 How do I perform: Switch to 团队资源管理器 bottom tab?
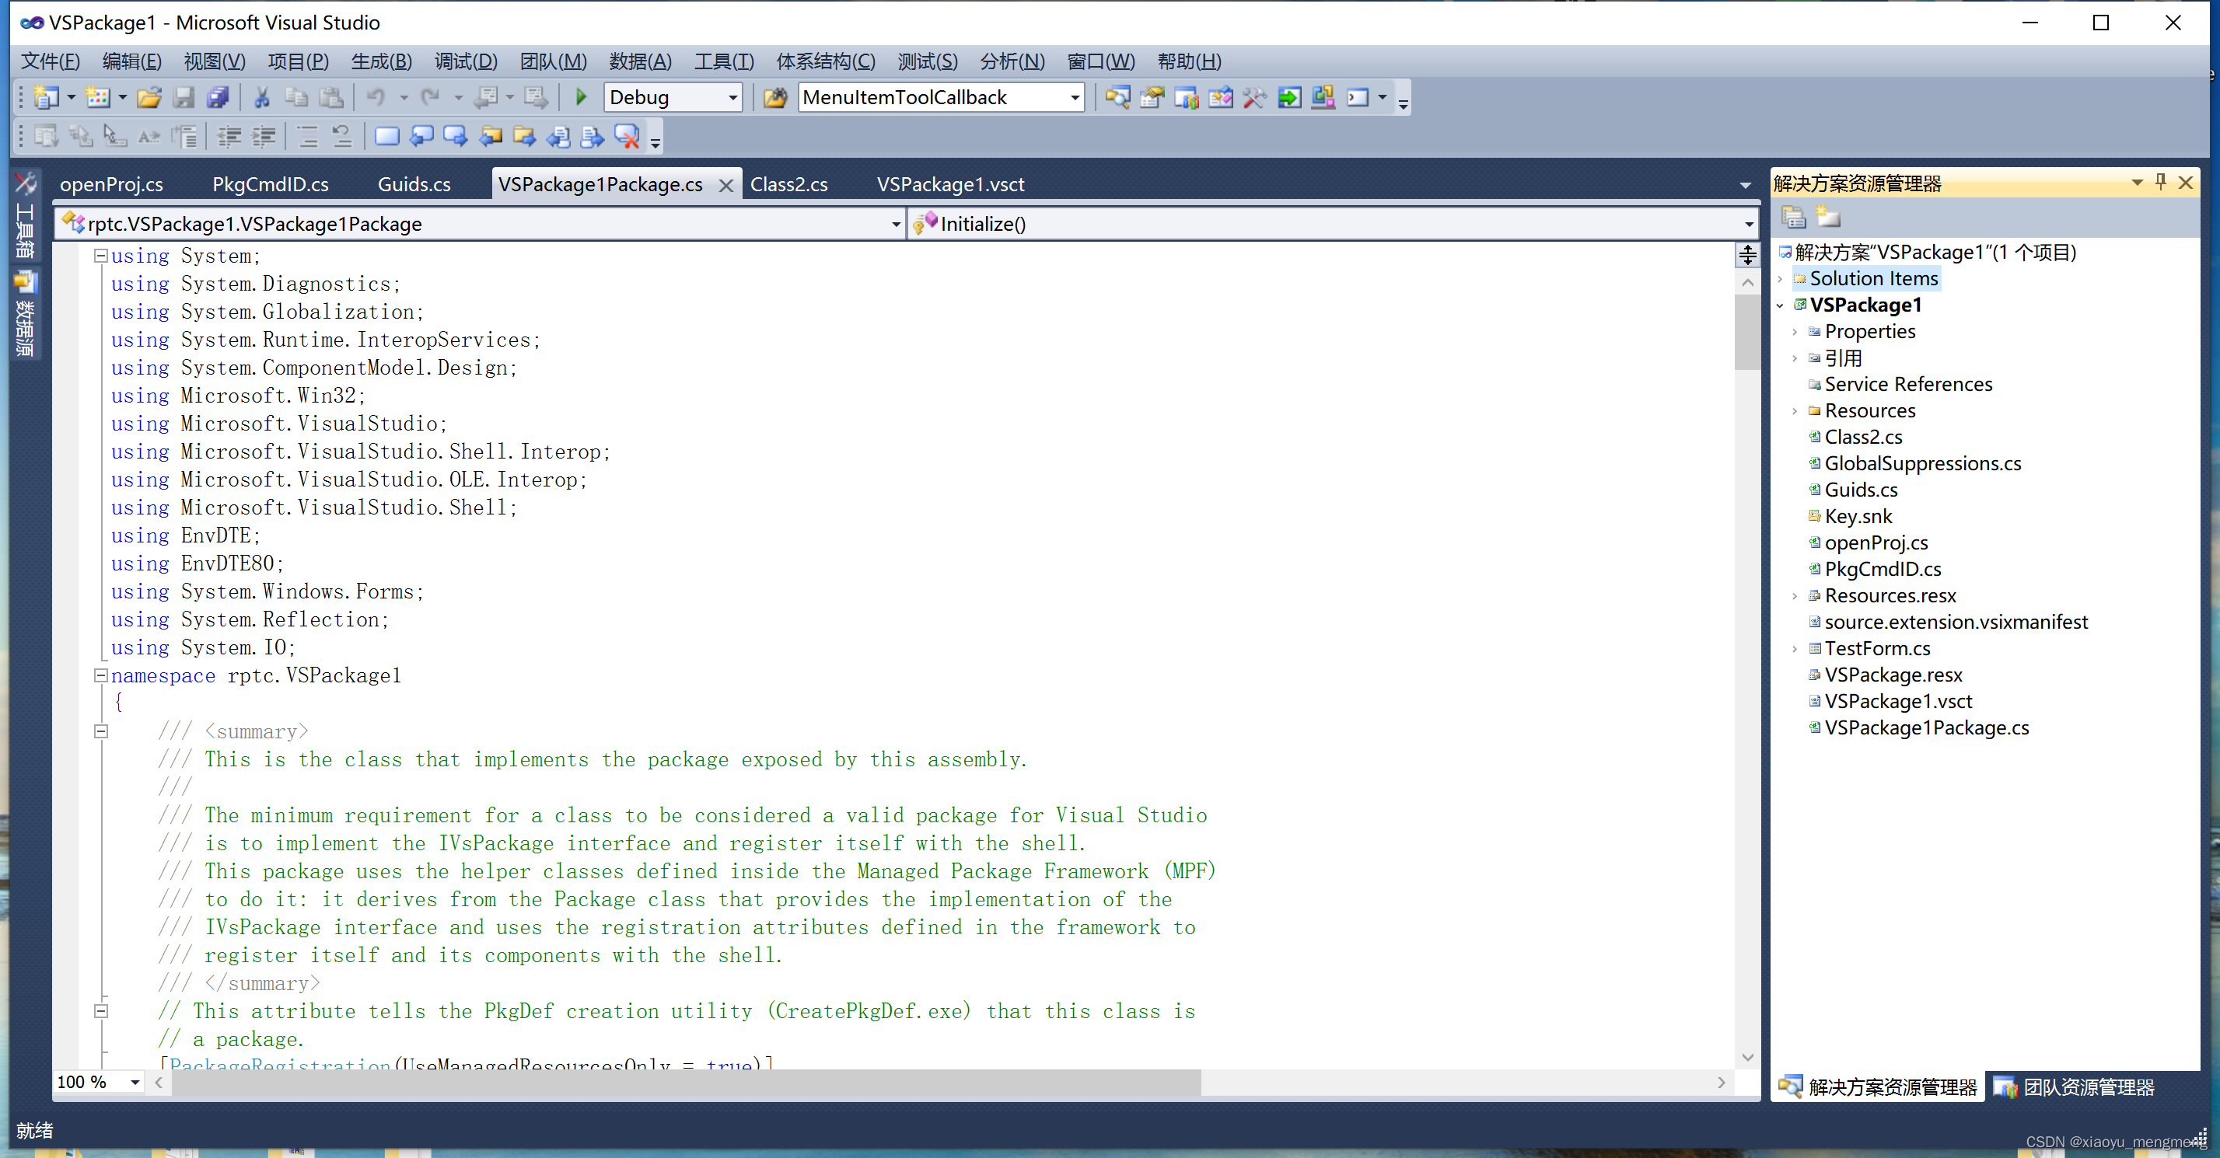[2074, 1087]
